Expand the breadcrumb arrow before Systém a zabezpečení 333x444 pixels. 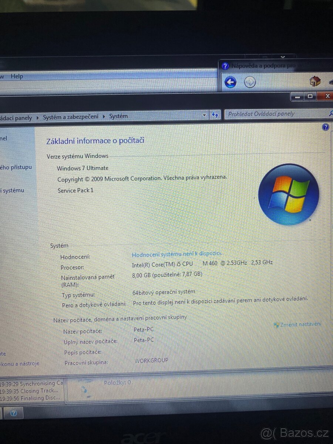pos(38,118)
